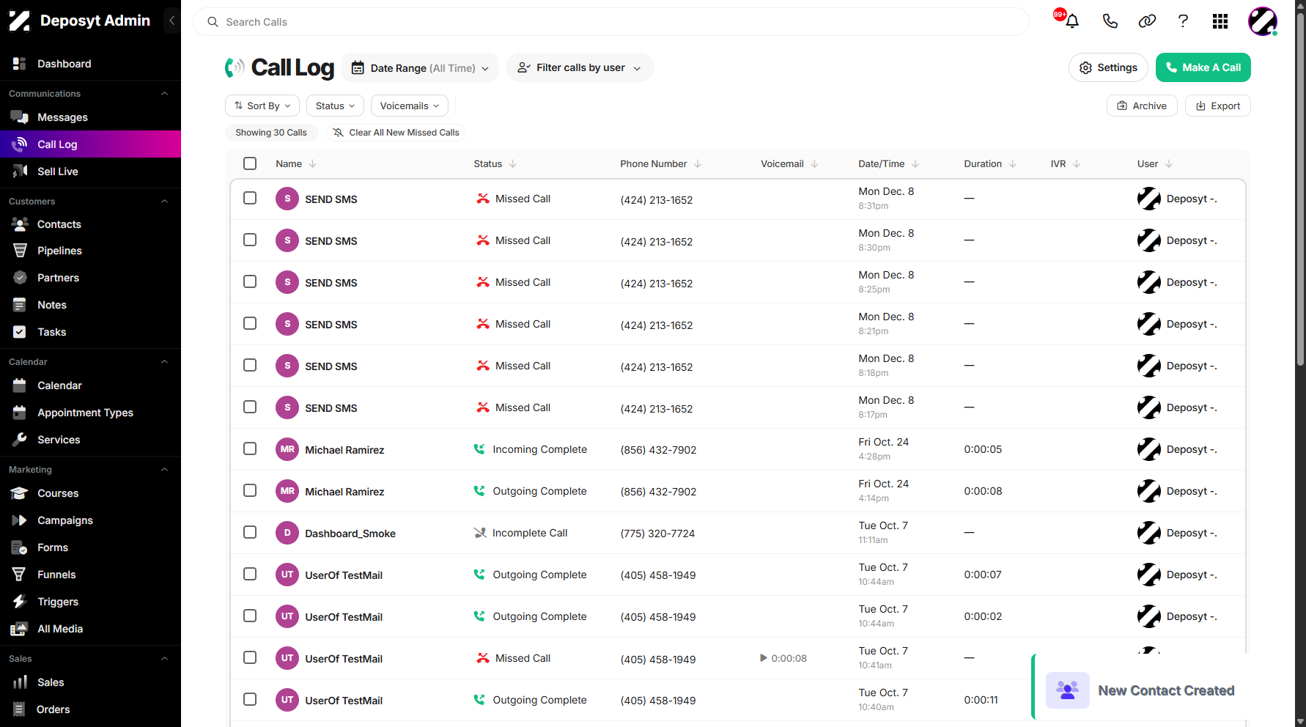Open the Date Range dropdown
Viewport: 1306px width, 727px height.
[420, 67]
